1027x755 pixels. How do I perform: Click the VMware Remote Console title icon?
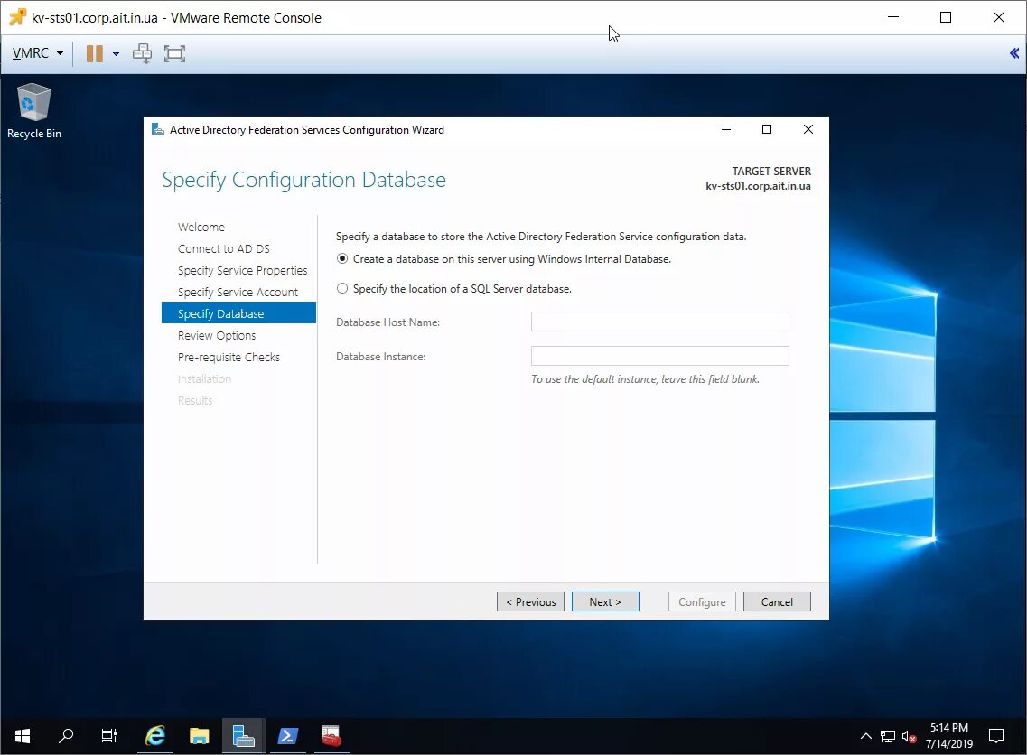click(x=17, y=17)
